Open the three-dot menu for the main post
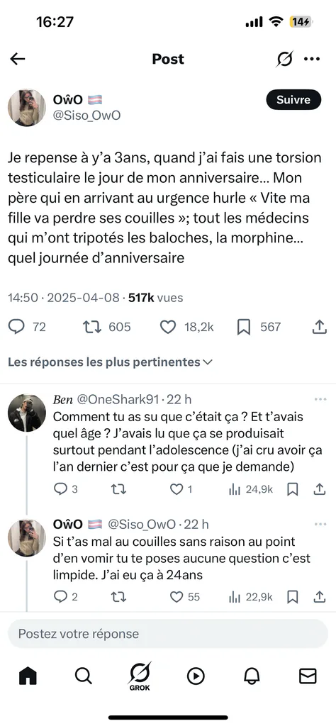The height and width of the screenshot is (726, 336). click(312, 59)
